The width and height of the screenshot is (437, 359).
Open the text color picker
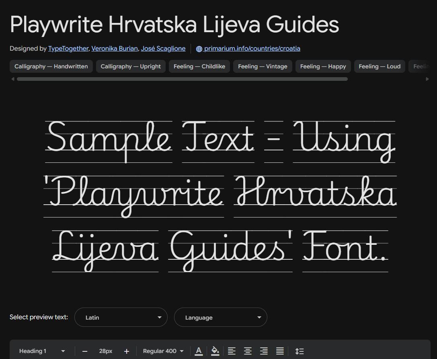pos(199,351)
